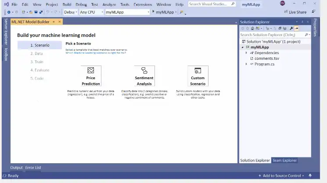The height and width of the screenshot is (183, 327).
Task: Open Properties wrench icon in Solution Explorer
Action: coord(291,29)
